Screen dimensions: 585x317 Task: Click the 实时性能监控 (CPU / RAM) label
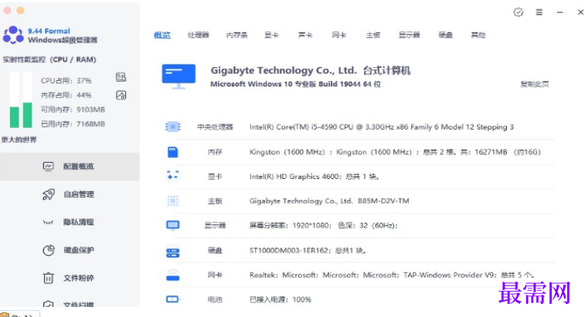[49, 59]
